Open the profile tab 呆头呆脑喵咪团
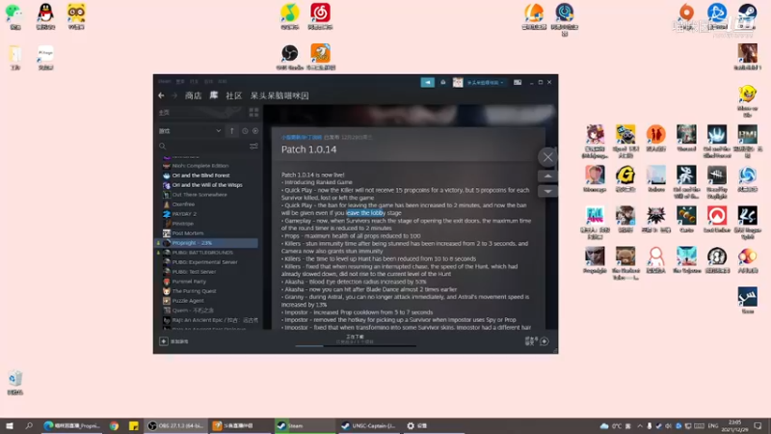This screenshot has height=434, width=771. pyautogui.click(x=279, y=95)
